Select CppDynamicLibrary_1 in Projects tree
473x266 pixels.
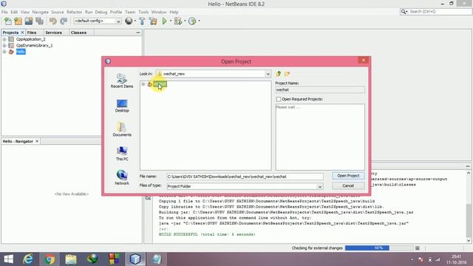(35, 45)
